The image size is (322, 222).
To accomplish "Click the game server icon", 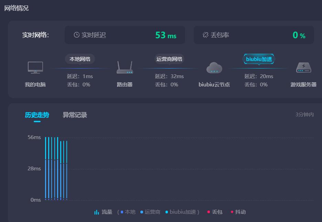I will pos(303,68).
